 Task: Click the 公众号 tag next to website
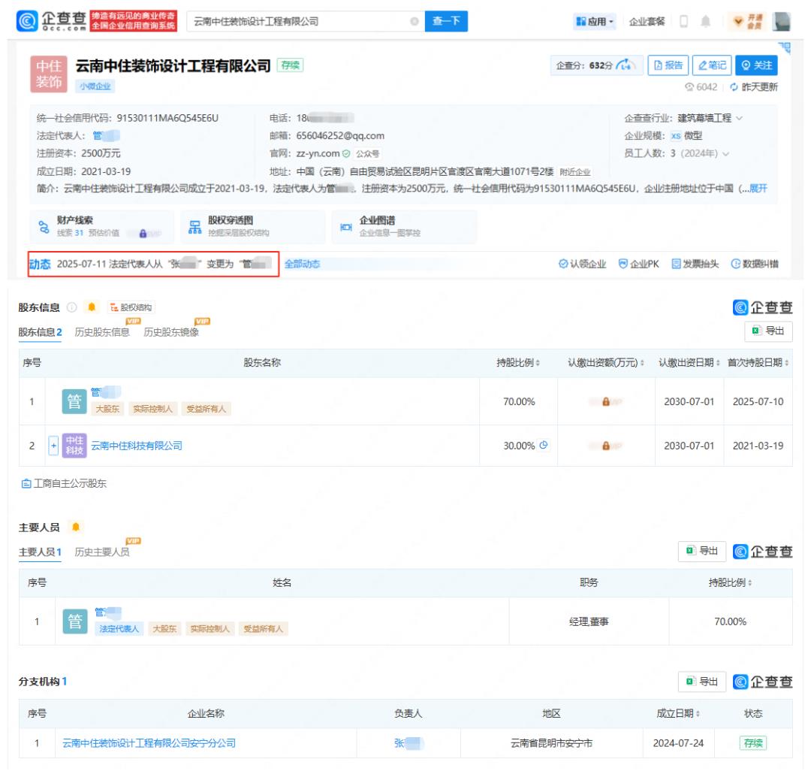tap(368, 154)
